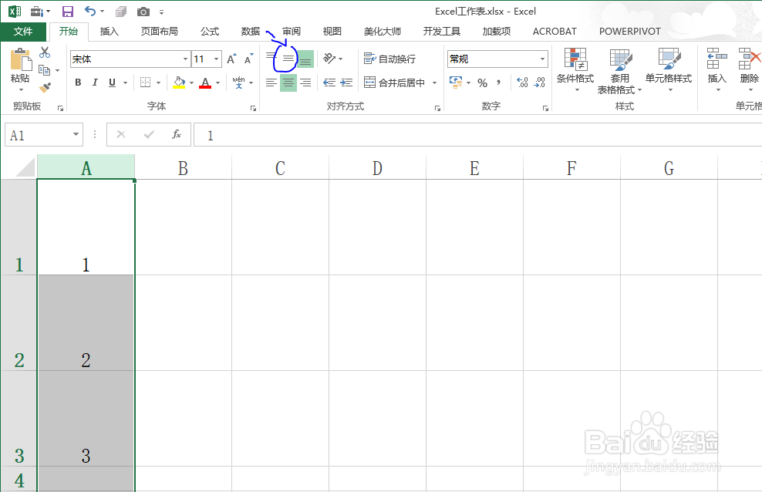
Task: Click the increase decimal icon
Action: (522, 80)
